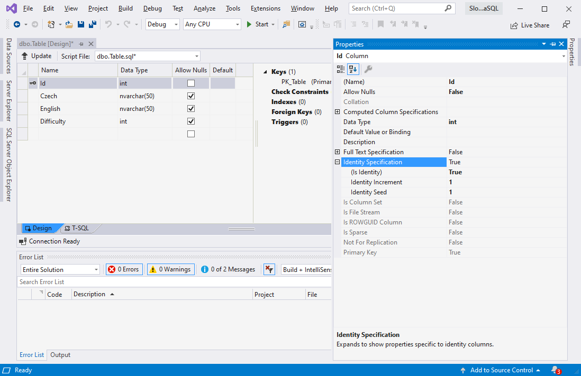The height and width of the screenshot is (376, 581).
Task: Click the Redo arrow icon
Action: (x=127, y=24)
